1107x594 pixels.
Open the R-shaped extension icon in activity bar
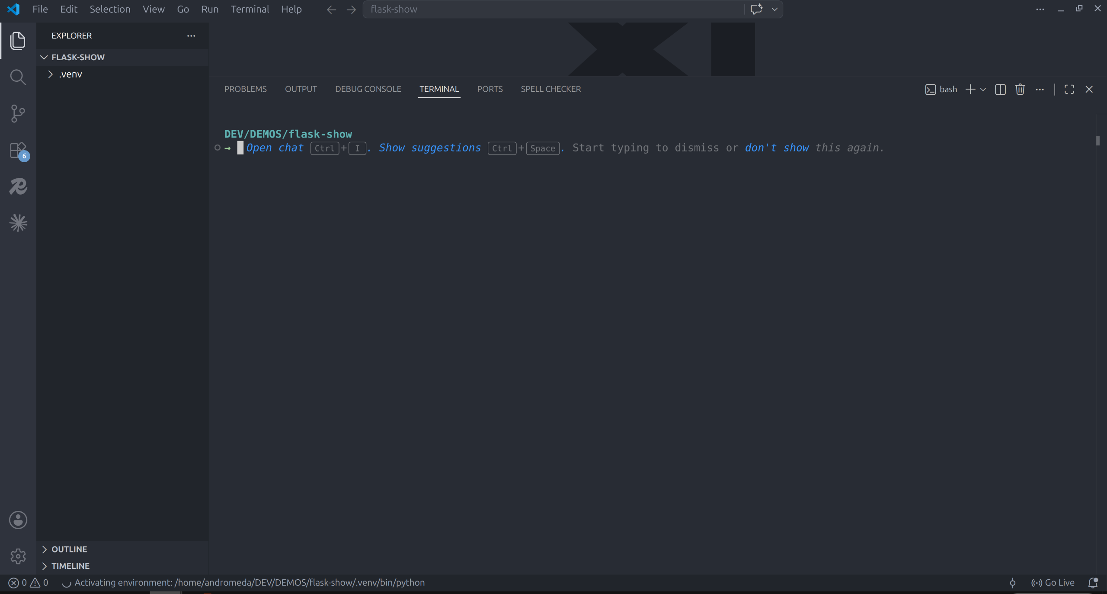18,186
